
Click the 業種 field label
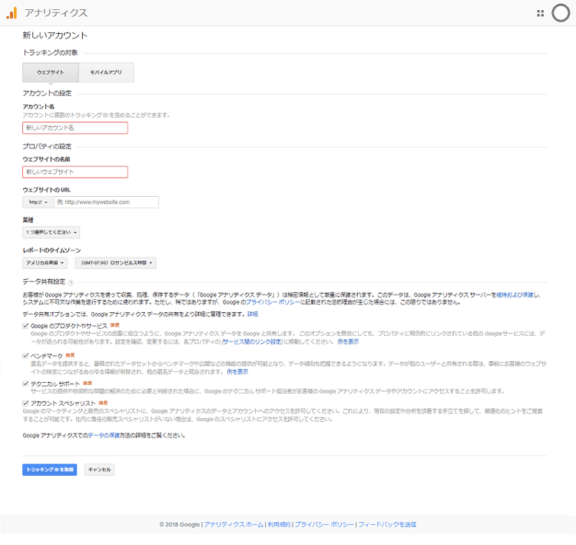tap(28, 220)
